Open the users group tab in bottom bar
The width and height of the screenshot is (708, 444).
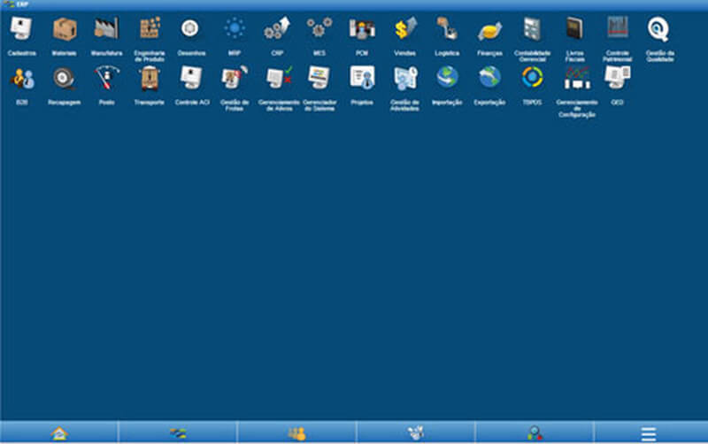pos(296,433)
